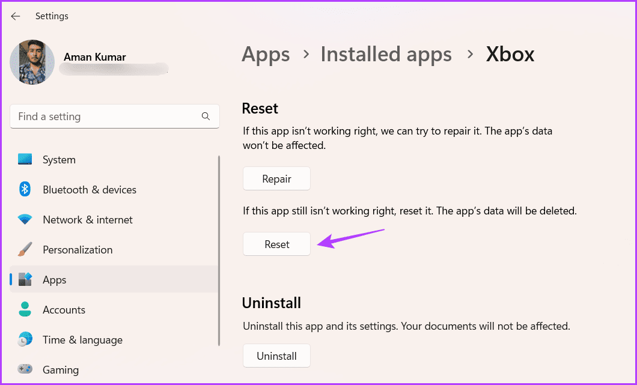Open Aman Kumar profile picture
The width and height of the screenshot is (637, 385).
(x=32, y=62)
